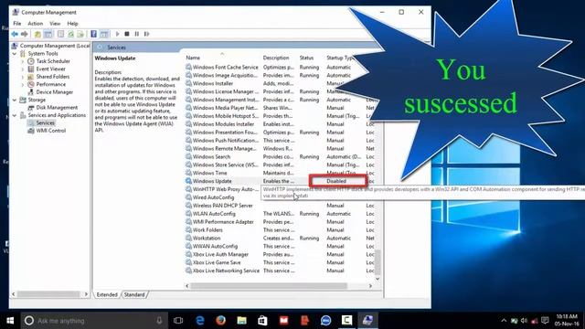585x329 pixels.
Task: Click the scroll down arrow in services list
Action: pos(378,279)
